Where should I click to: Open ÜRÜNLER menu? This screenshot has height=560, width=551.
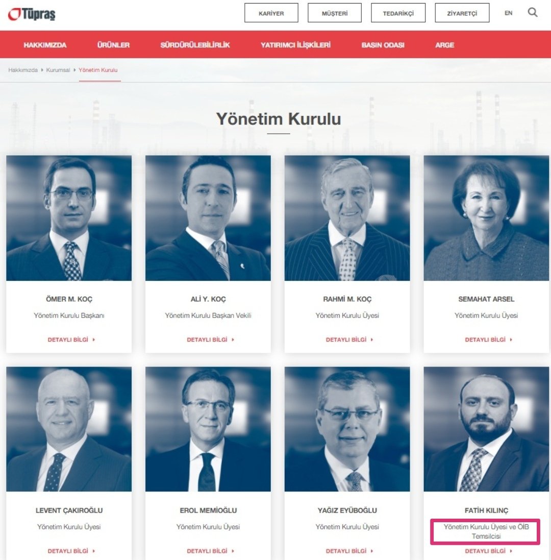click(x=113, y=45)
